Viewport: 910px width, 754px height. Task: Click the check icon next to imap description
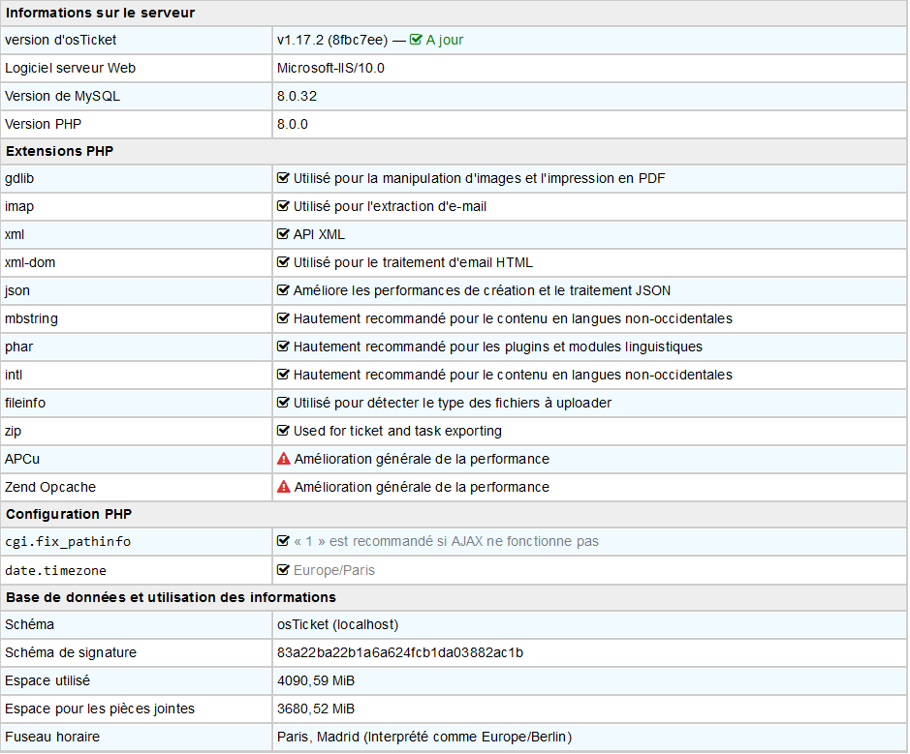click(x=283, y=206)
